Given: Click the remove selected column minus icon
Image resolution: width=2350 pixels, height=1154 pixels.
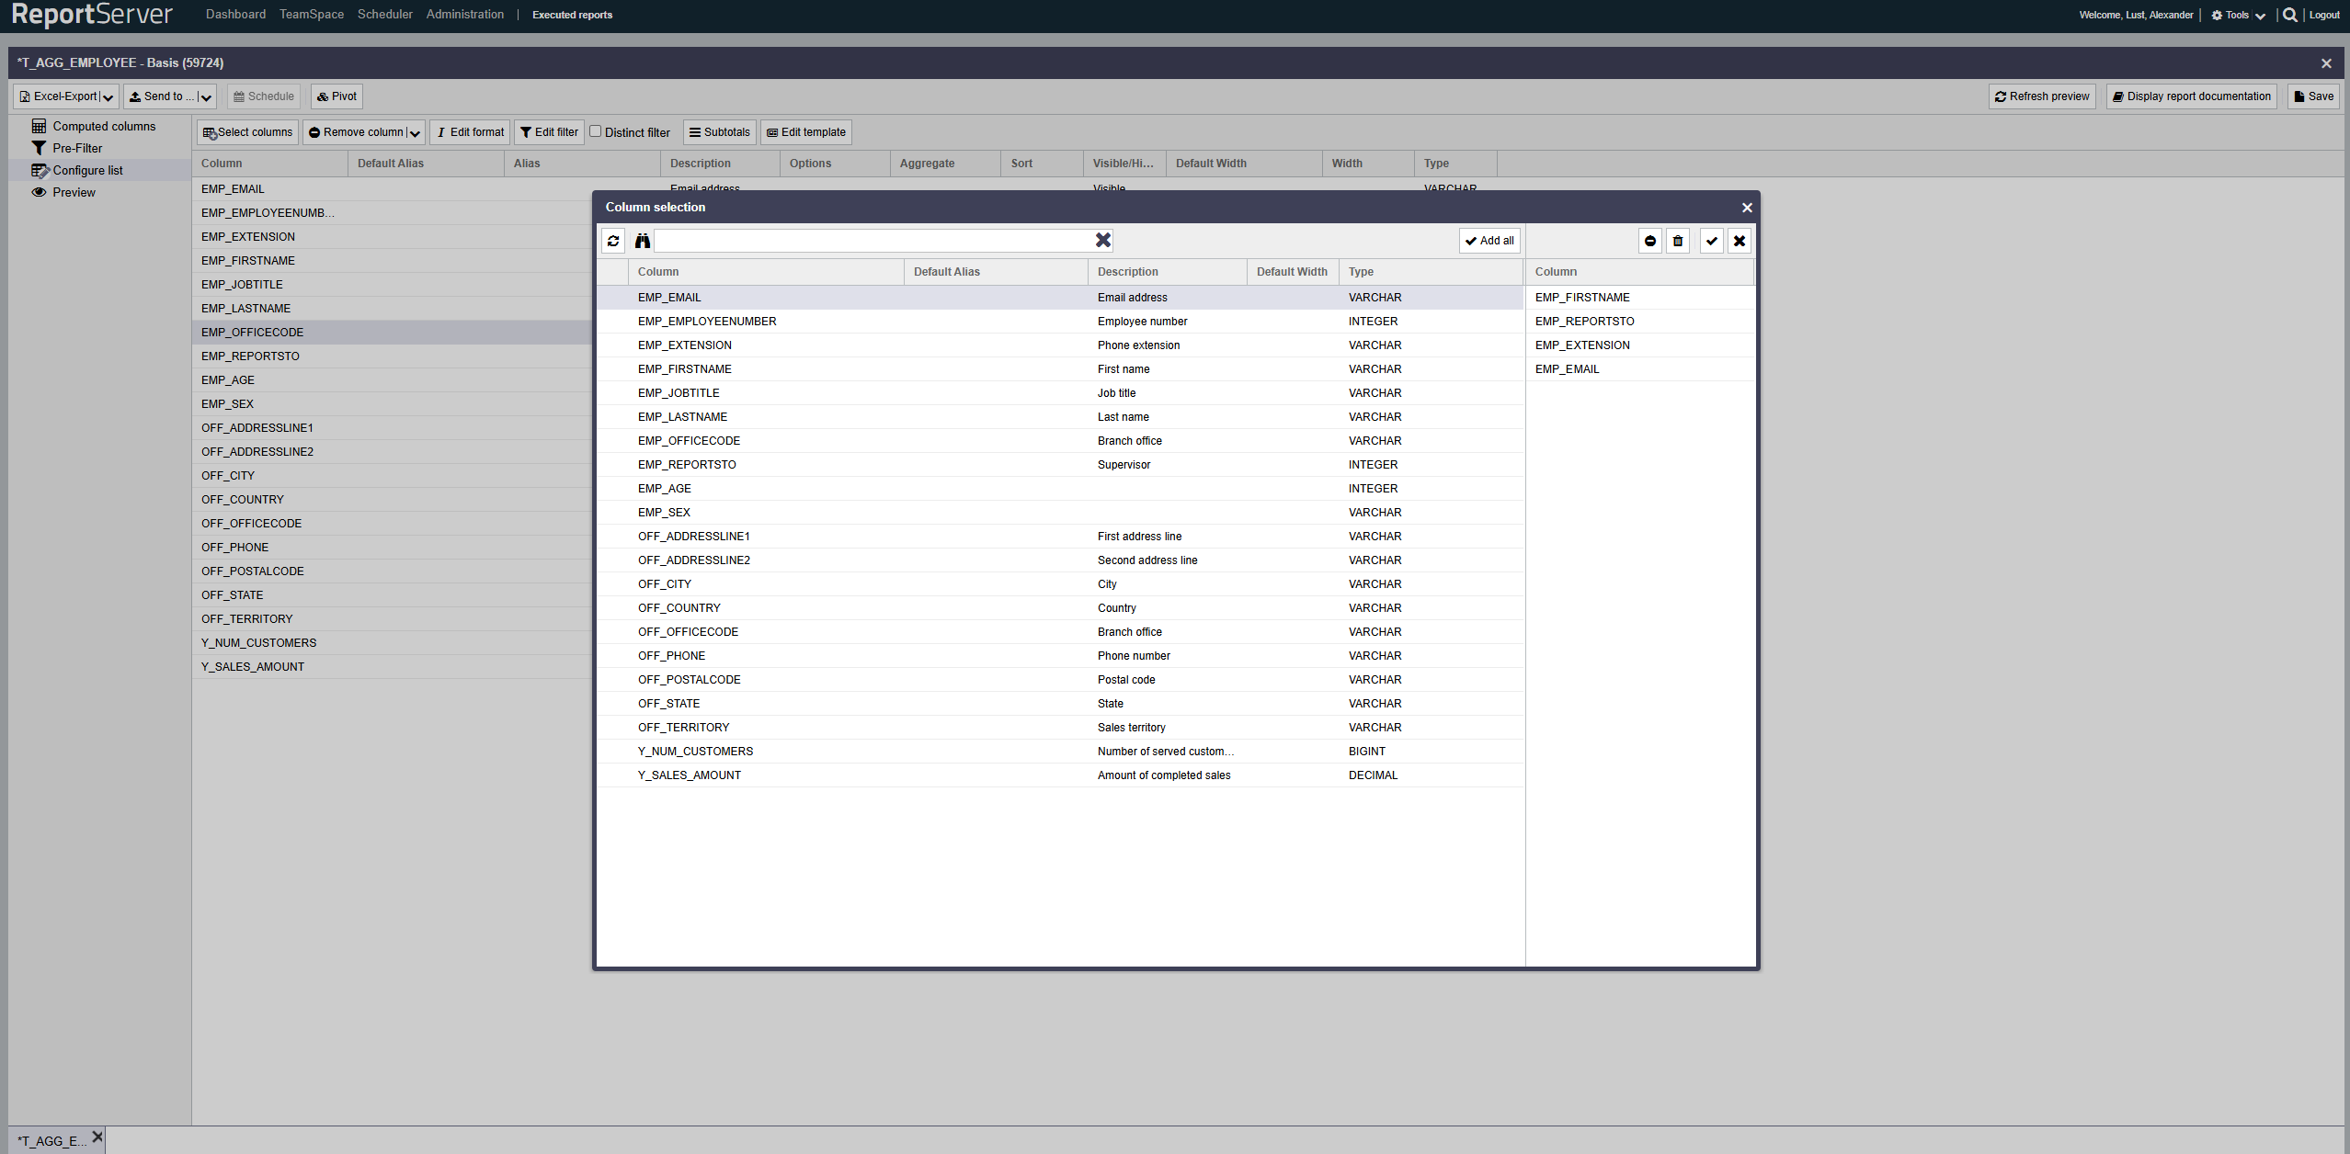Looking at the screenshot, I should point(1649,241).
